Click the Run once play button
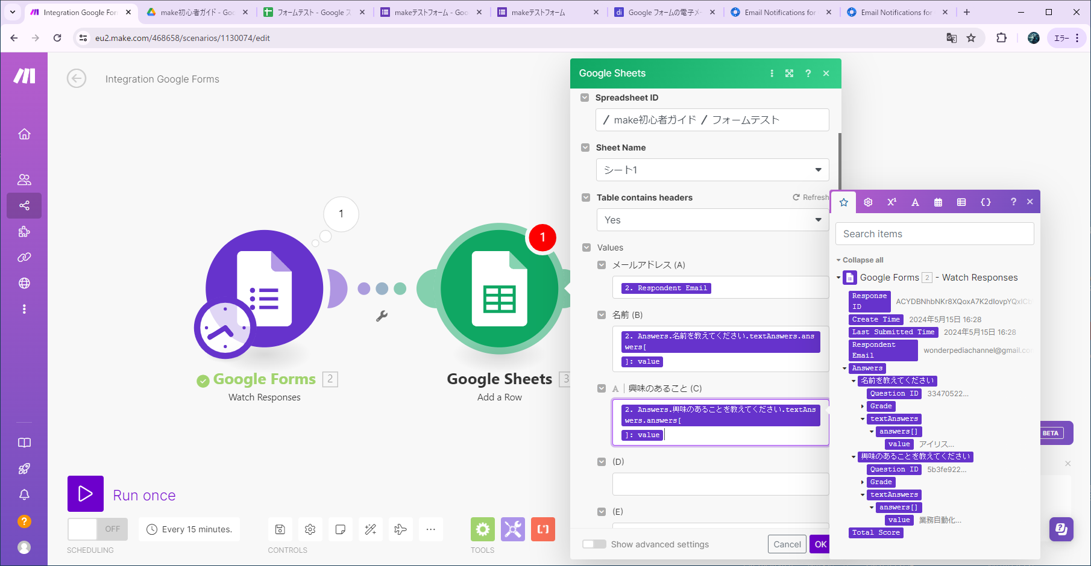The width and height of the screenshot is (1091, 566). tap(86, 494)
